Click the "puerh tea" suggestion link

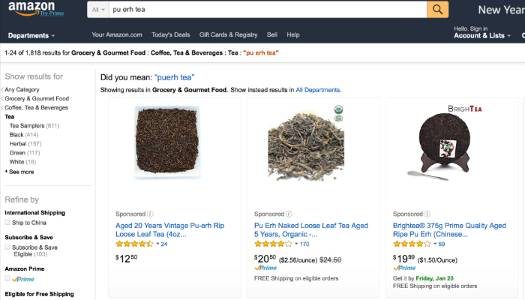(x=174, y=76)
